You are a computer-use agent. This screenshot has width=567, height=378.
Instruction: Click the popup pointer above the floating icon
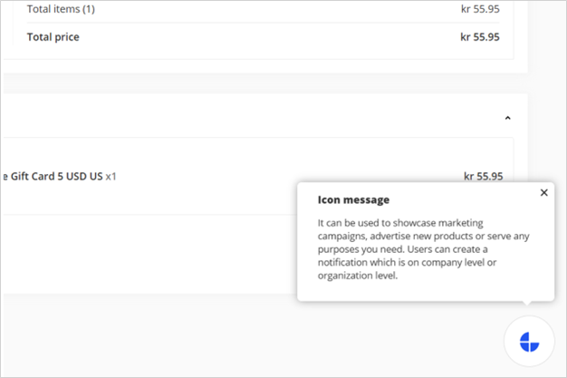(524, 305)
